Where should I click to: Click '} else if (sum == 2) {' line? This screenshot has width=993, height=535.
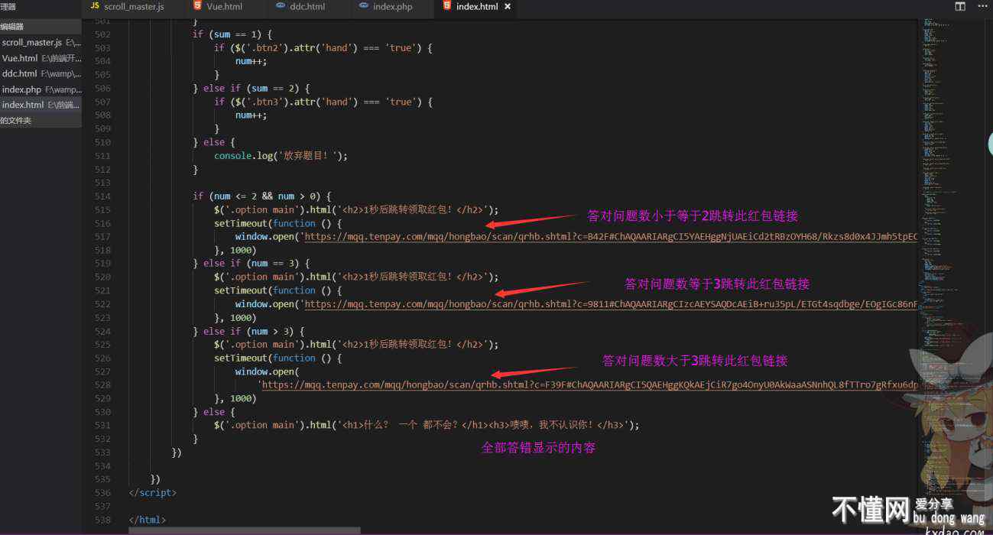(251, 89)
